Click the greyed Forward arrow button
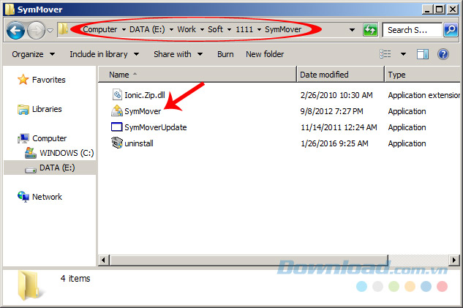 [x=36, y=30]
